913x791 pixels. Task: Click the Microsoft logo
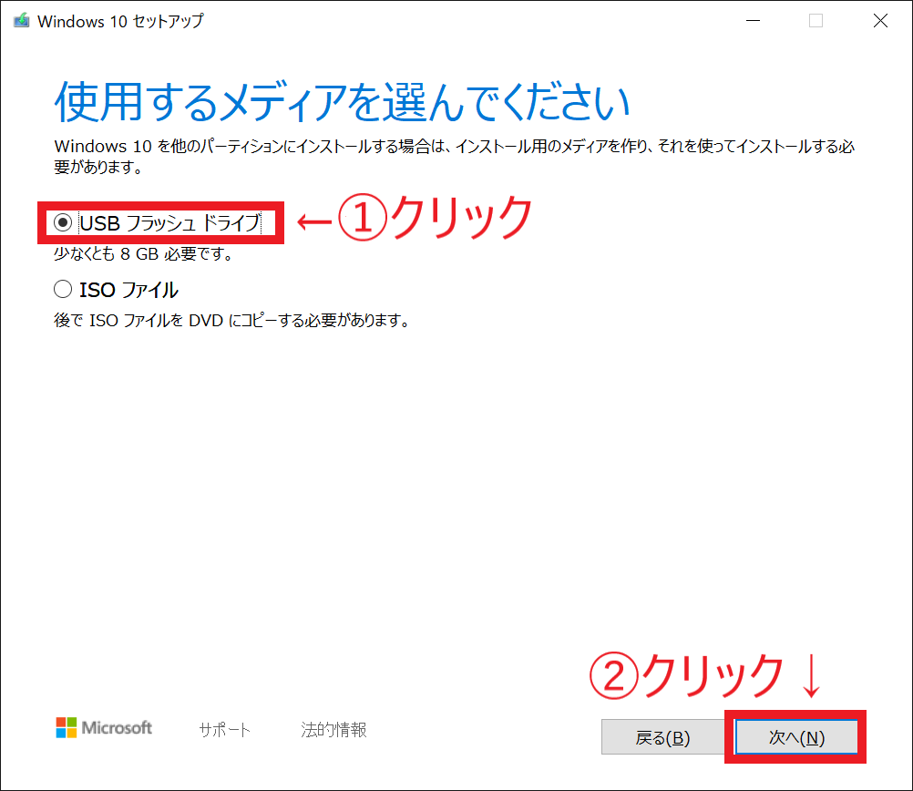click(104, 727)
